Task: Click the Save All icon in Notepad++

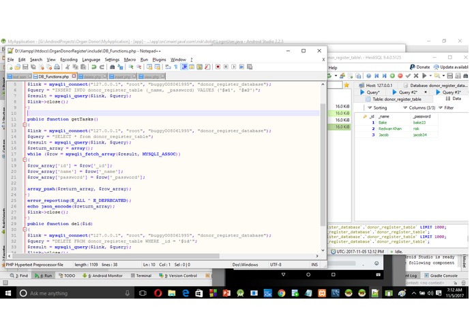Action: 33,67
